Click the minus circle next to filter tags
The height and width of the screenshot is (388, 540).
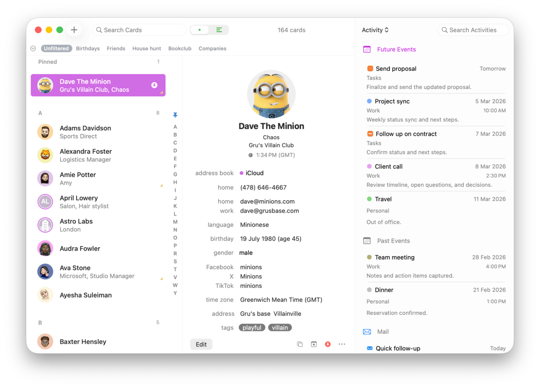coord(33,48)
